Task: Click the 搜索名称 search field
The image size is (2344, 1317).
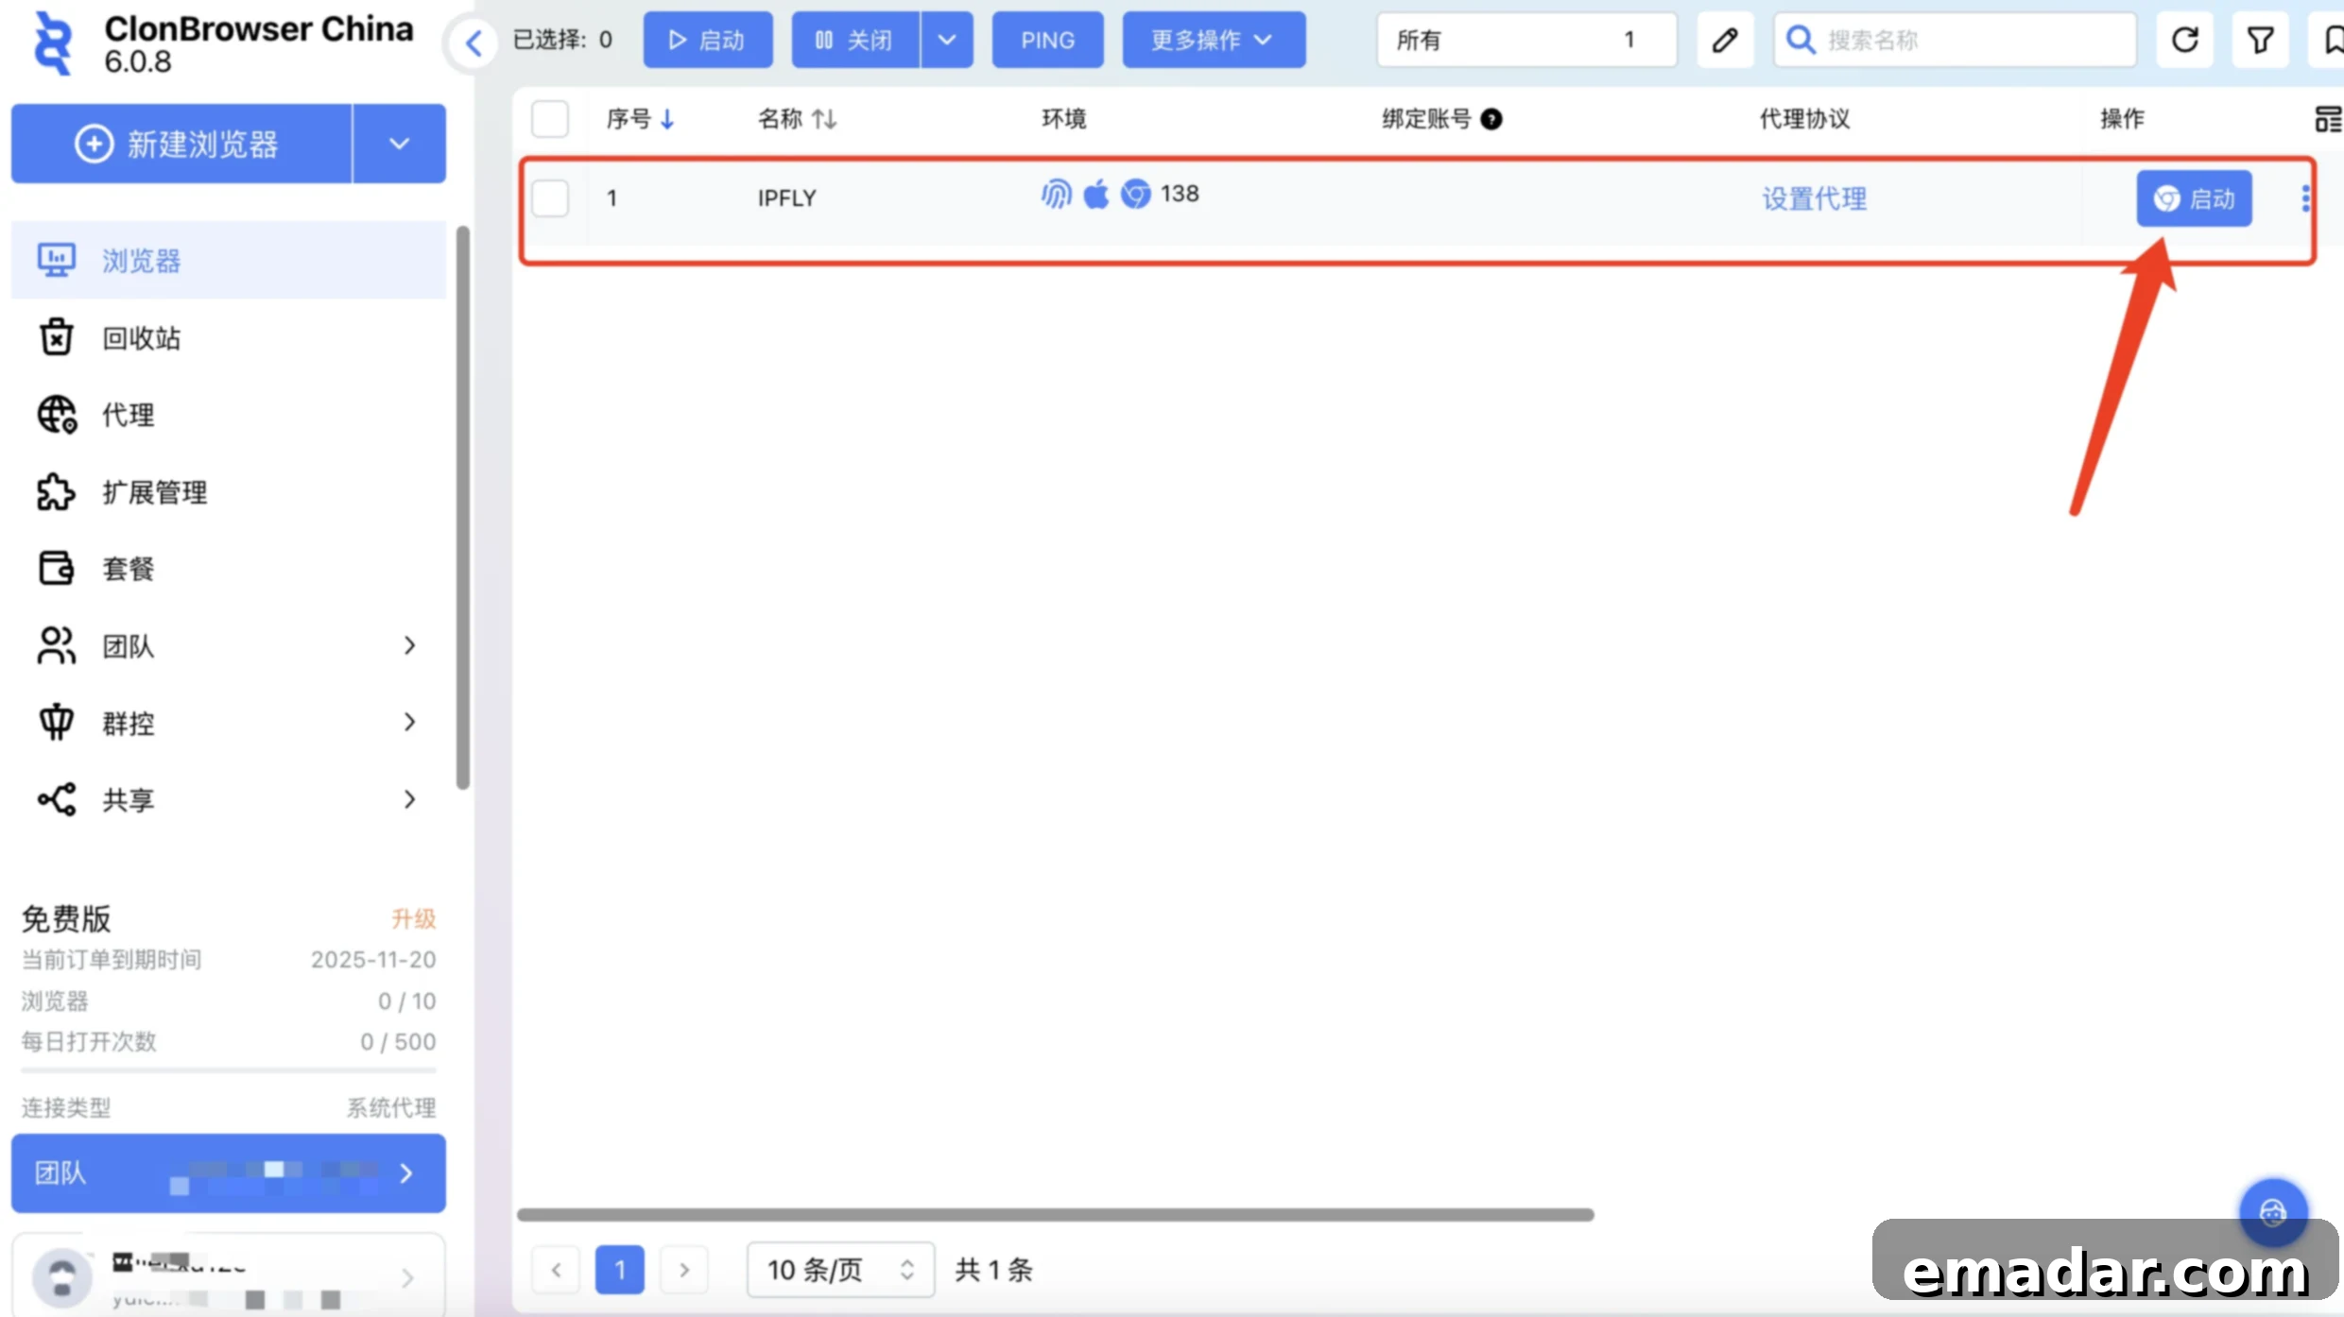Action: click(x=1955, y=40)
